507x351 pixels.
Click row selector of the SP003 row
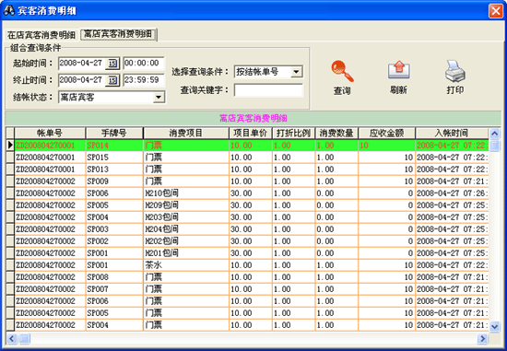tap(10, 229)
